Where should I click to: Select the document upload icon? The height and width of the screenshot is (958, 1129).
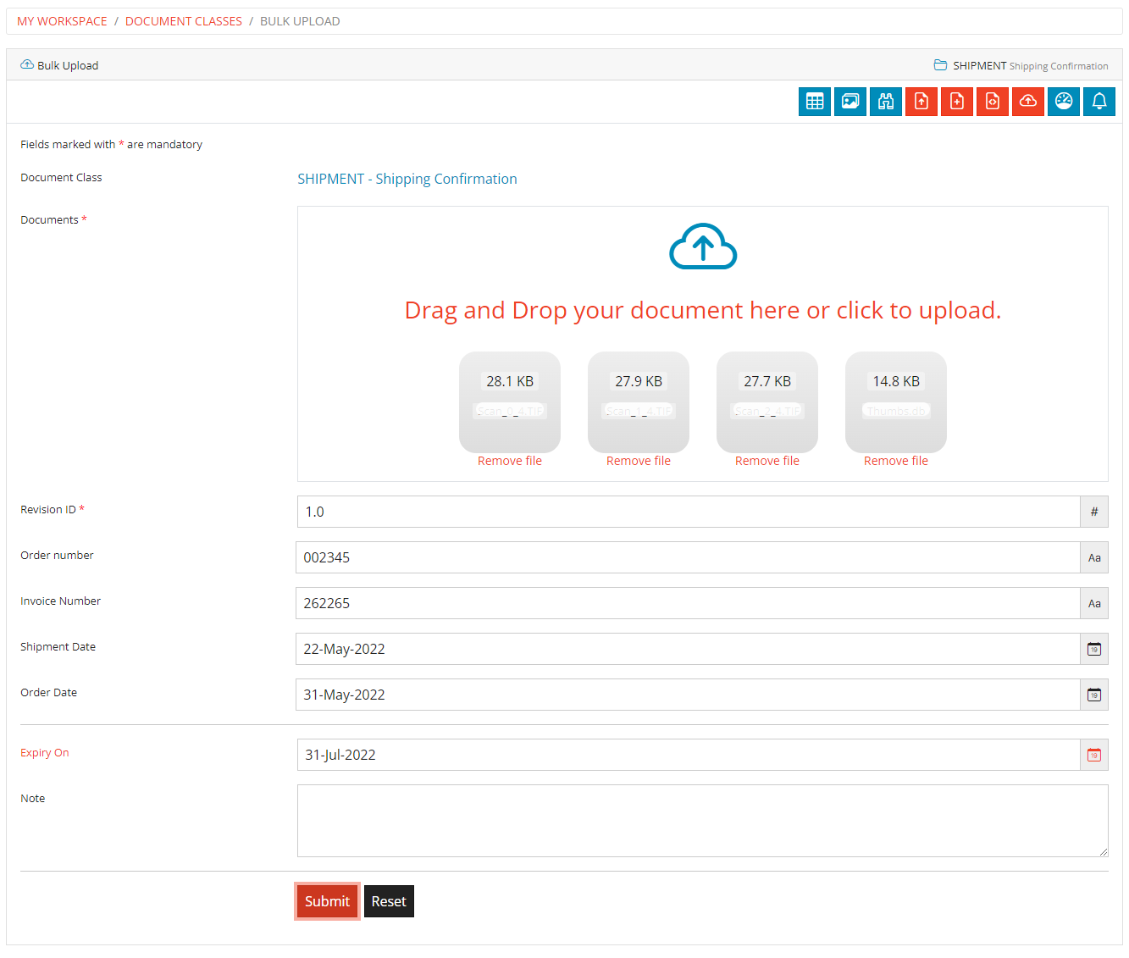pyautogui.click(x=921, y=101)
